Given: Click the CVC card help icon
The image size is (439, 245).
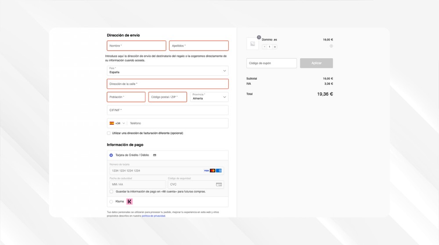Looking at the screenshot, I should (x=219, y=185).
